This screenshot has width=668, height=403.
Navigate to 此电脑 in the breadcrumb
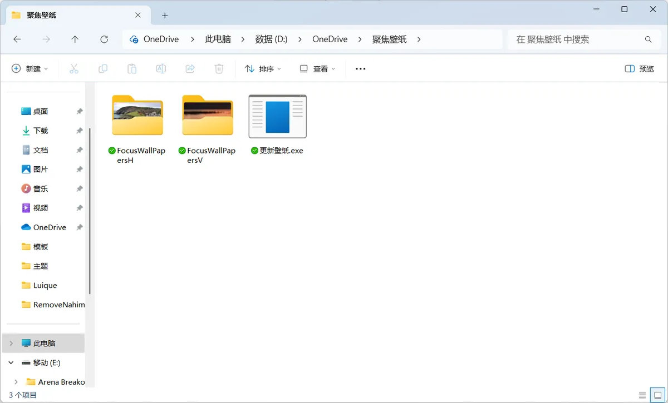(x=218, y=39)
